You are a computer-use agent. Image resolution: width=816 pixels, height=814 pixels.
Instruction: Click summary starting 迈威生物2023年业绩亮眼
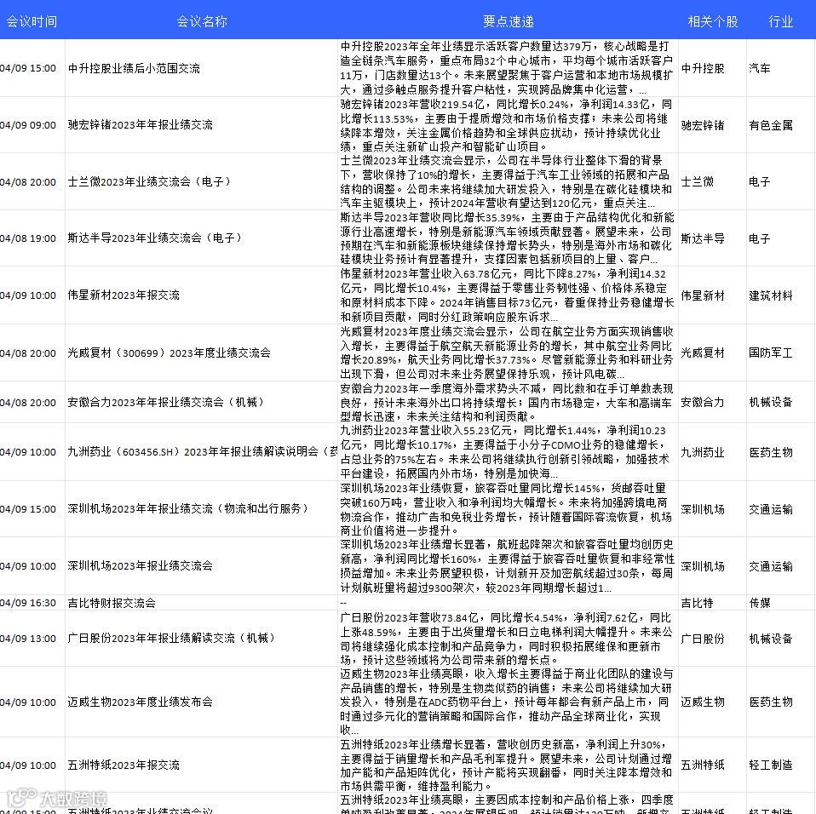click(507, 702)
